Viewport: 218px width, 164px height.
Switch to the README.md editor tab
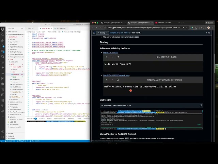click(61, 28)
